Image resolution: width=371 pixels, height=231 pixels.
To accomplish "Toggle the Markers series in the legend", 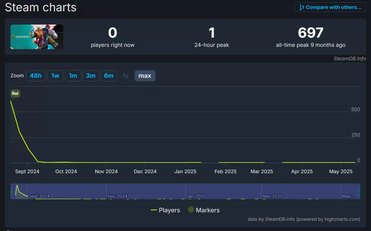I will pos(204,210).
